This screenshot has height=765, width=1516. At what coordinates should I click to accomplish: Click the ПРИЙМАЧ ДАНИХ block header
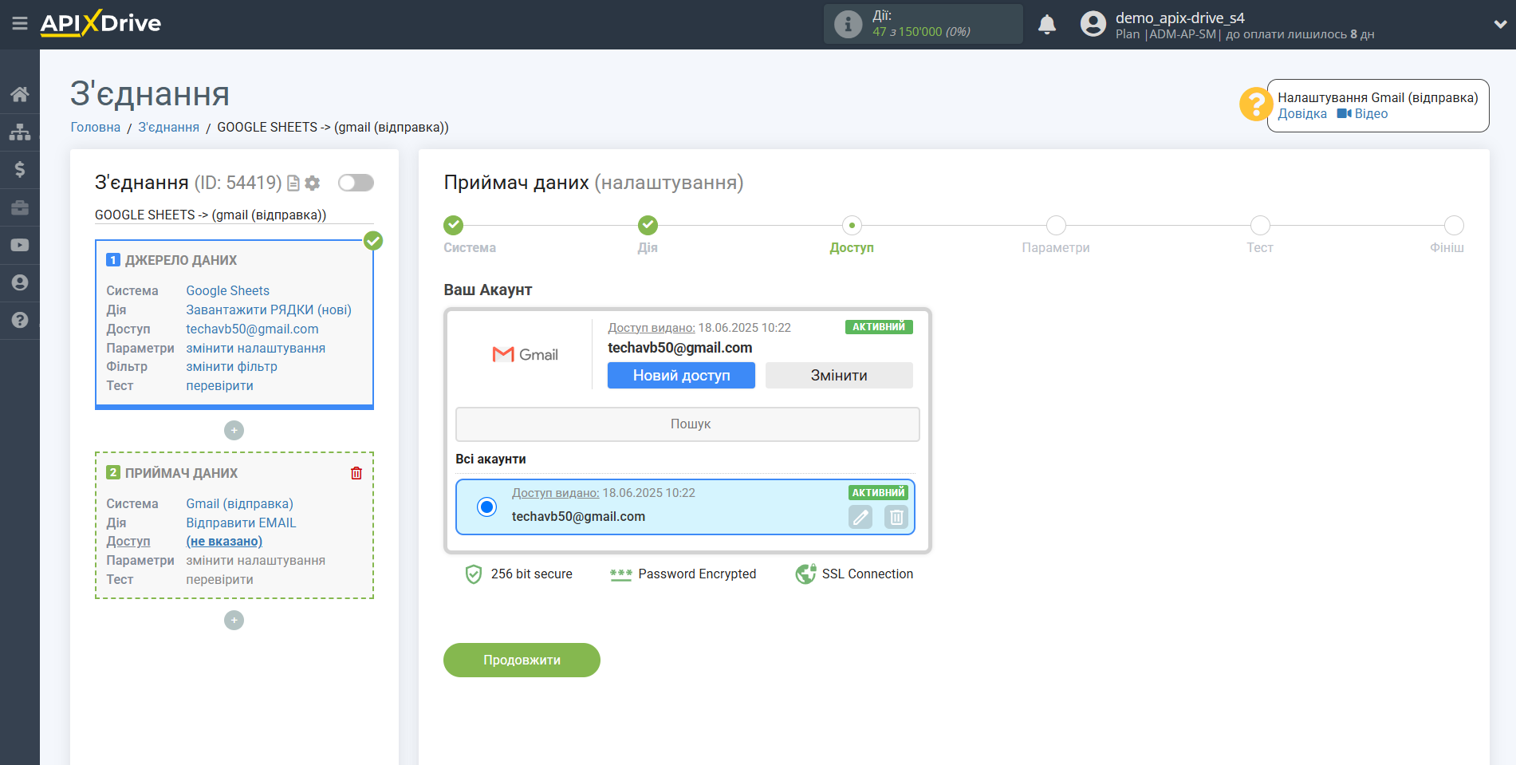(181, 474)
